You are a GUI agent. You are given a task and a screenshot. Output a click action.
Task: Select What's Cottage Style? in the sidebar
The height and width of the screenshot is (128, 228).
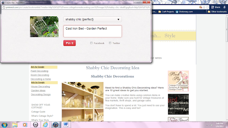(42, 116)
